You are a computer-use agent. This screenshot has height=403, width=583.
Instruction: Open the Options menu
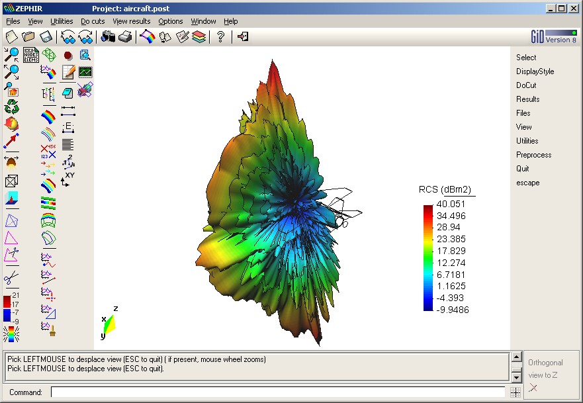tap(171, 21)
